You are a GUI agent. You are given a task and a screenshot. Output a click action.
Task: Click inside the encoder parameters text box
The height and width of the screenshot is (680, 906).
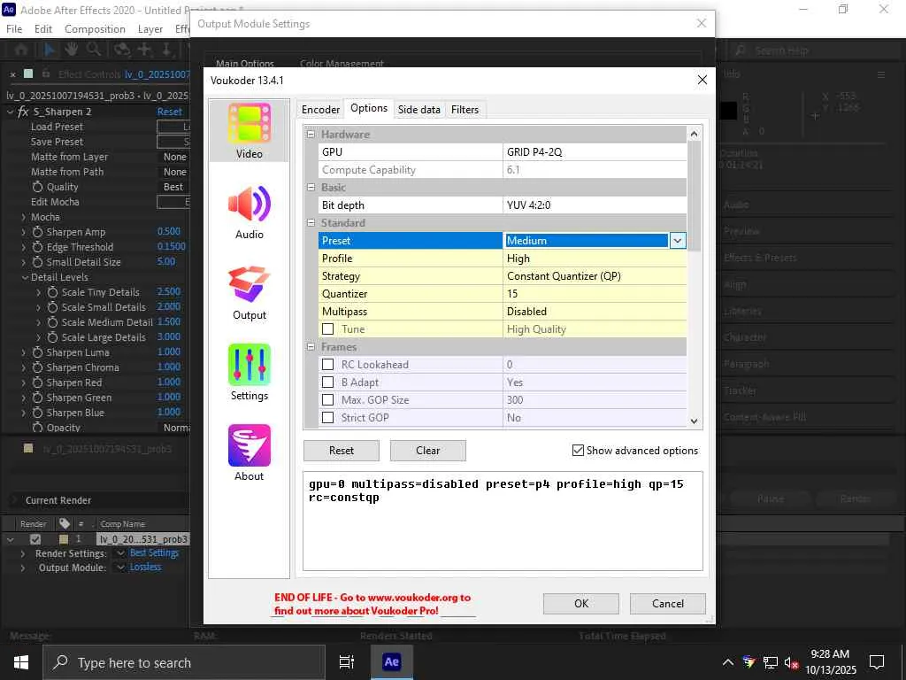(x=503, y=521)
